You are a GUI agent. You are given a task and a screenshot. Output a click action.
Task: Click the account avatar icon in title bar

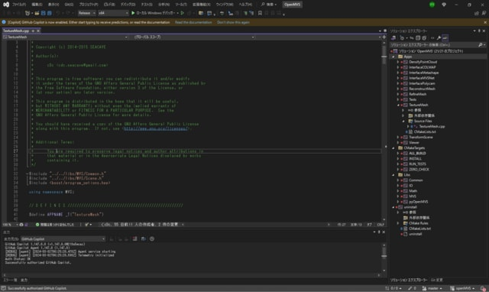432,5
